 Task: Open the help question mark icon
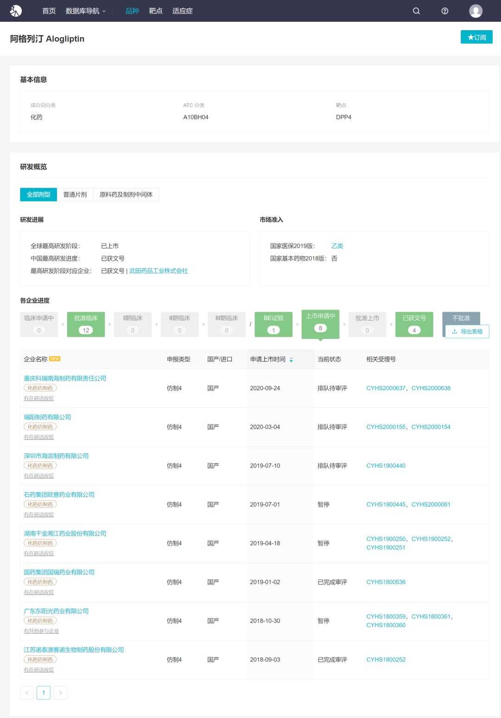pyautogui.click(x=445, y=11)
